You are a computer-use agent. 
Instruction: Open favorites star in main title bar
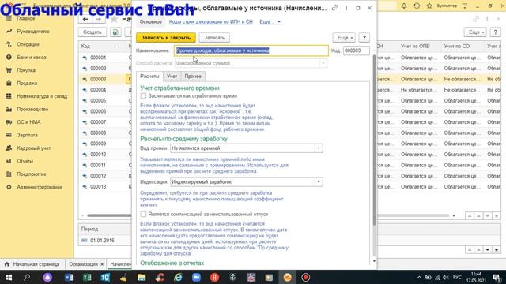point(429,6)
